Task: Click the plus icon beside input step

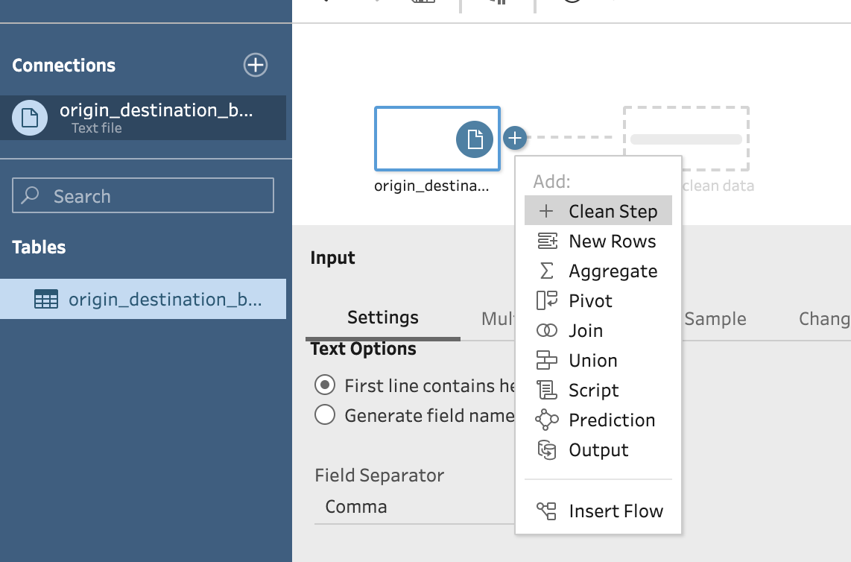Action: [x=515, y=138]
